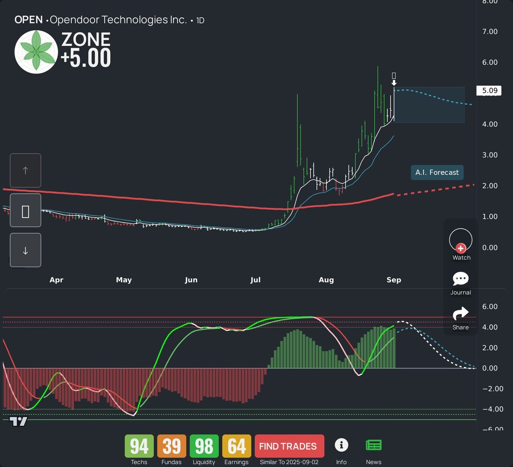
Task: Click the white down arrow signal marker
Action: pos(394,83)
